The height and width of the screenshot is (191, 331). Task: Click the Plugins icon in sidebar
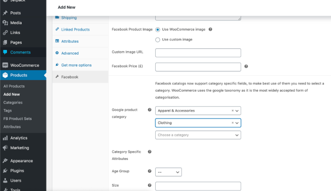pyautogui.click(x=5, y=171)
